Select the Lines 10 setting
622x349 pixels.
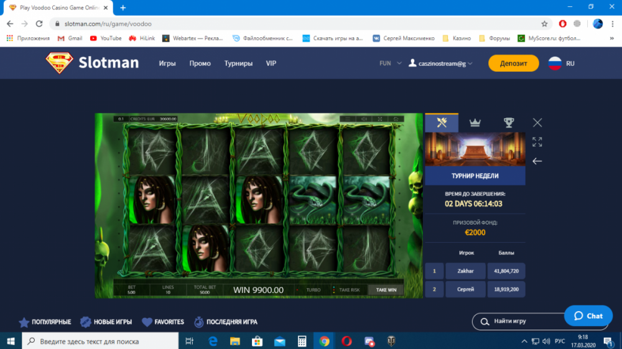(x=168, y=290)
